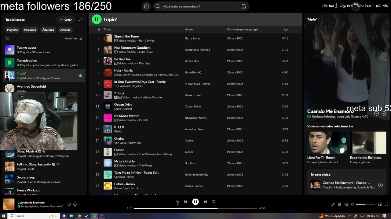This screenshot has width=391, height=219.
Task: Select the Podcasts filter chip
Action: pyautogui.click(x=30, y=30)
